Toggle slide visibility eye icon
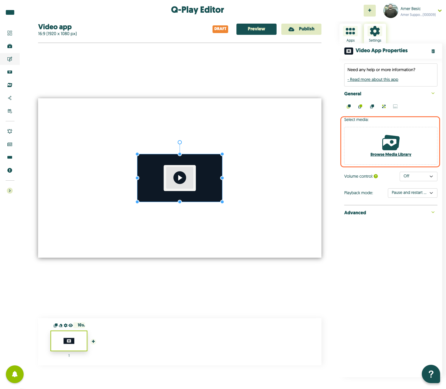This screenshot has height=389, width=446. [x=71, y=325]
